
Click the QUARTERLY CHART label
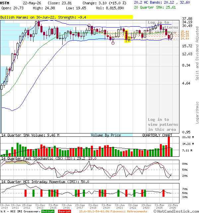coord(157,135)
